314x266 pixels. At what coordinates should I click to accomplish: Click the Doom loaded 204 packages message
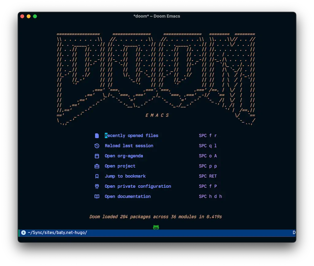click(x=155, y=216)
